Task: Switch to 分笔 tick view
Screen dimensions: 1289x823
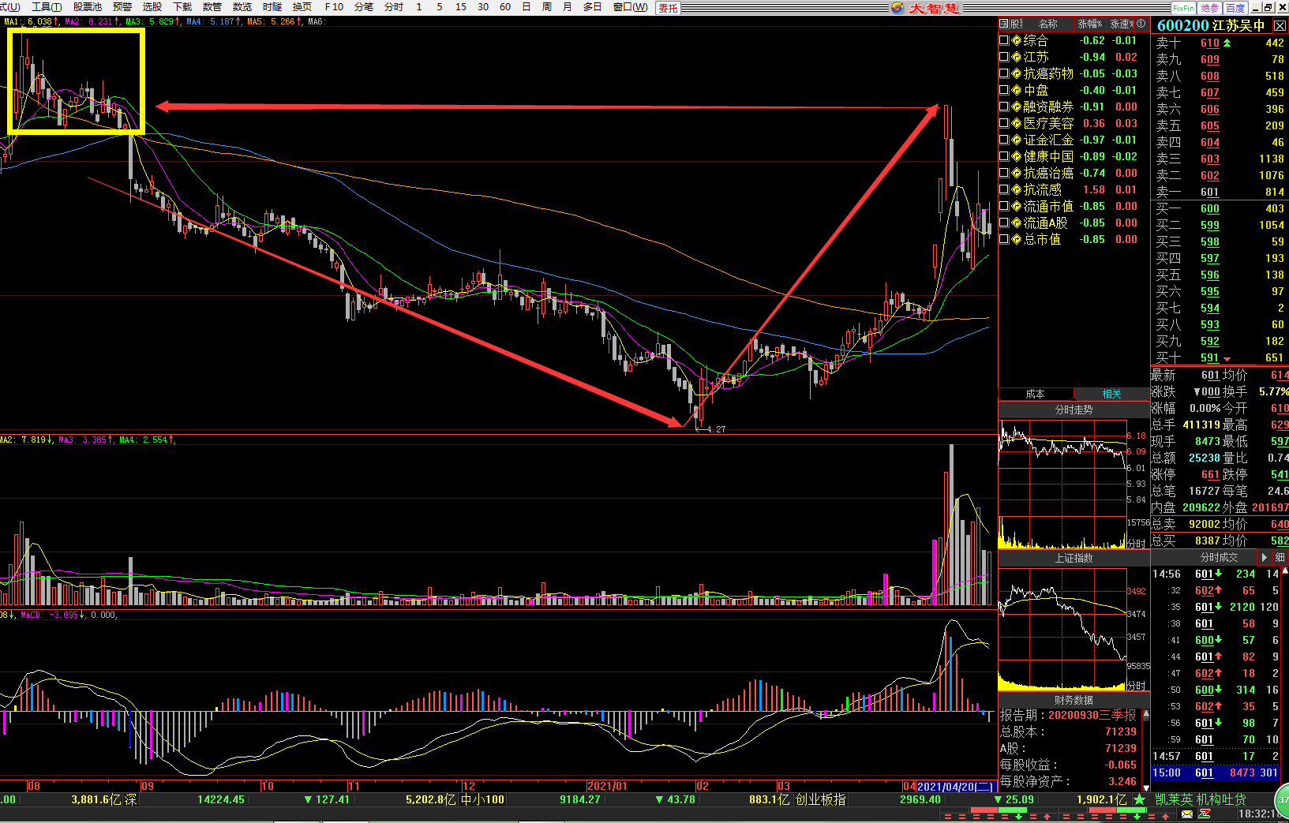Action: 364,7
